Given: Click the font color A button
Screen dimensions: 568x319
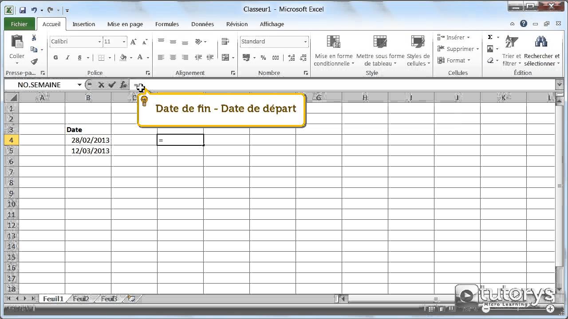Looking at the screenshot, I should point(140,58).
